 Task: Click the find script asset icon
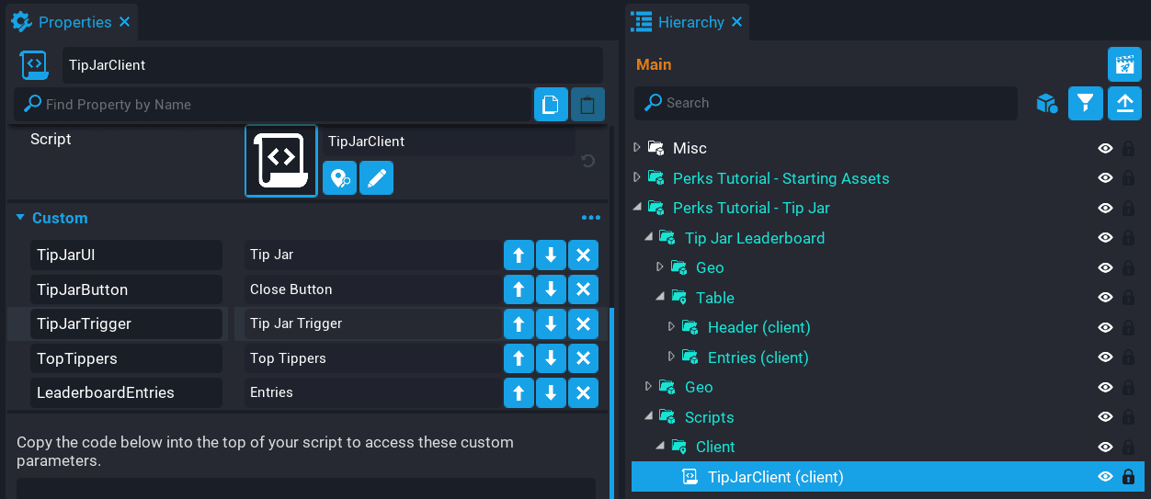pyautogui.click(x=339, y=178)
